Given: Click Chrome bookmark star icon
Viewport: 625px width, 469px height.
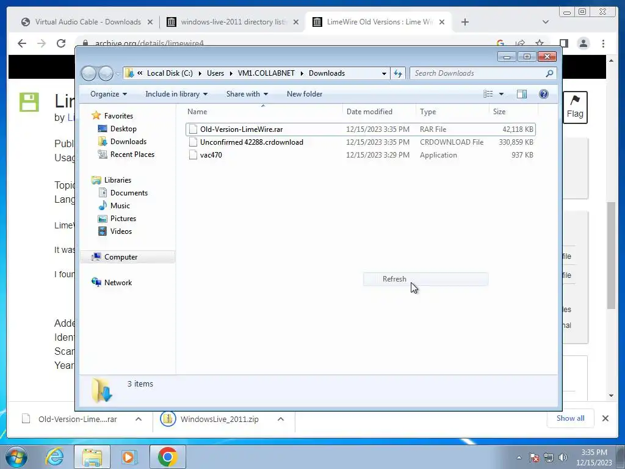Looking at the screenshot, I should (540, 43).
